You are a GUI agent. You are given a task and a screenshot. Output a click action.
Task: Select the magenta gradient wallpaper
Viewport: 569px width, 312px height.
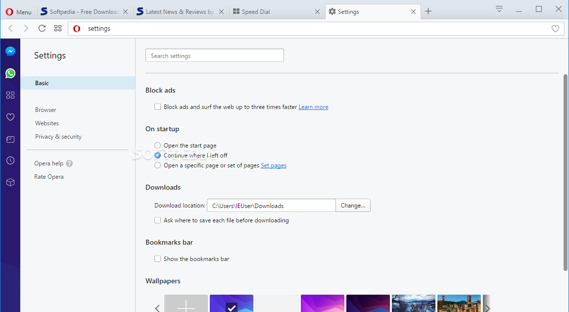[x=323, y=304]
